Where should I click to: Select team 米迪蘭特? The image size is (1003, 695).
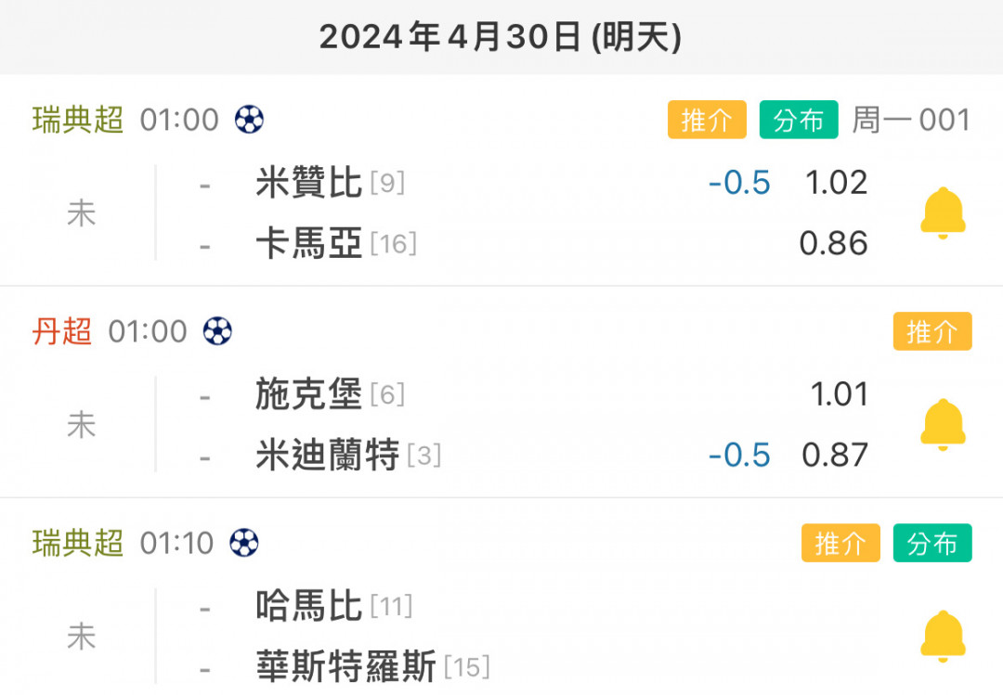pyautogui.click(x=328, y=455)
